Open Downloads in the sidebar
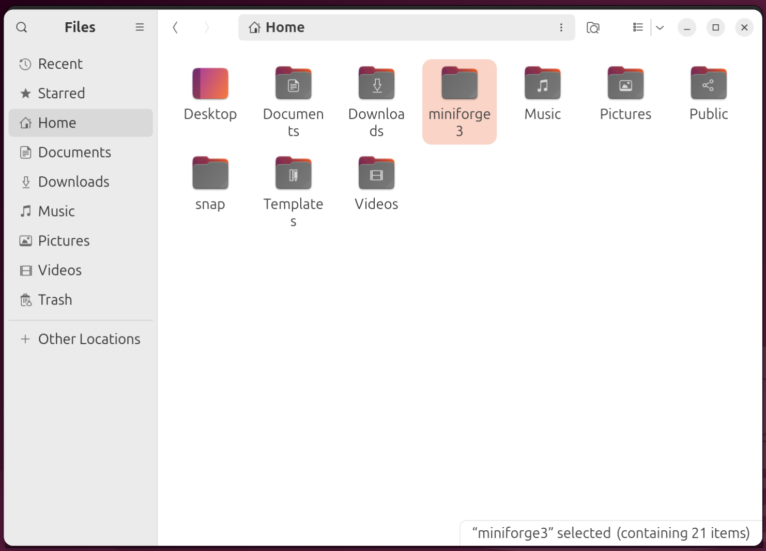766x551 pixels. click(81, 182)
